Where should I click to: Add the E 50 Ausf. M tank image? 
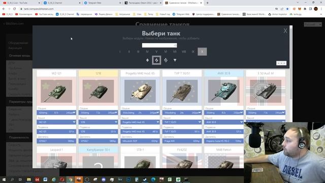(266, 91)
